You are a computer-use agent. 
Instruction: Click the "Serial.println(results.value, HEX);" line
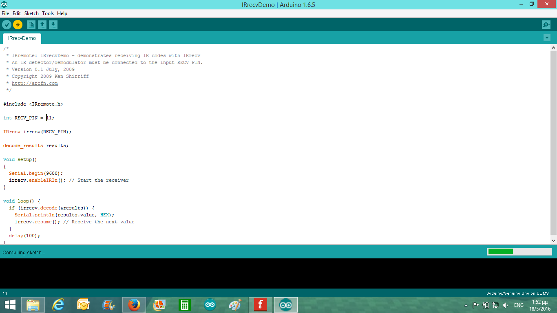[x=65, y=215]
